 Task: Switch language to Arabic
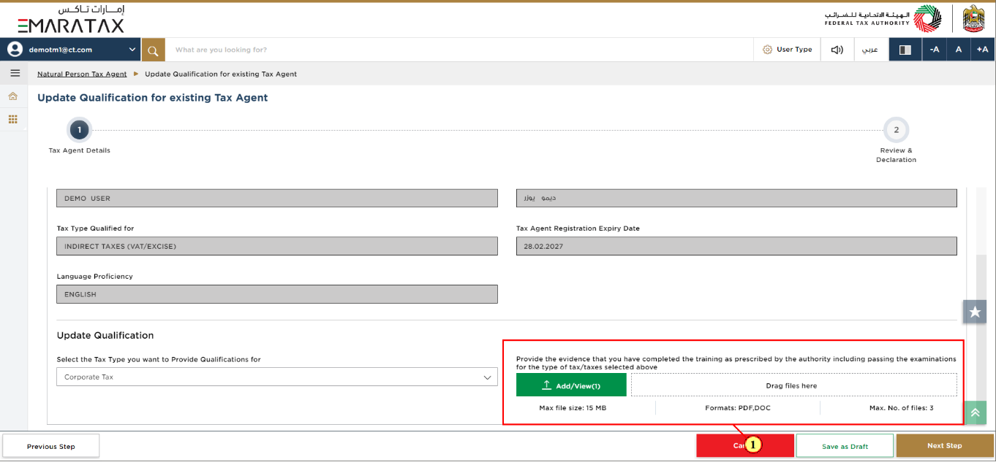click(x=870, y=50)
